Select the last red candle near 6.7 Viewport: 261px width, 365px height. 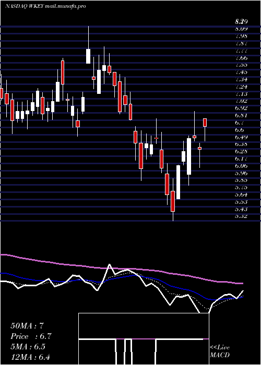(205, 123)
